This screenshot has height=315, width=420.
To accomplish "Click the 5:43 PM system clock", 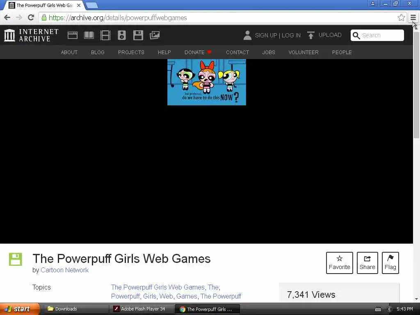I will 405,309.
